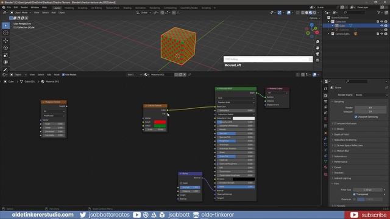This screenshot has width=390, height=219.
Task: Open the Output properties tab icon
Action: tap(325, 102)
